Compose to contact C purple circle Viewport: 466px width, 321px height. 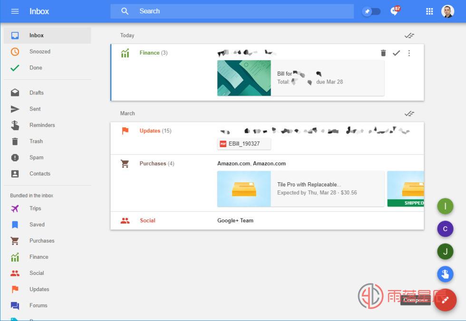[445, 229]
